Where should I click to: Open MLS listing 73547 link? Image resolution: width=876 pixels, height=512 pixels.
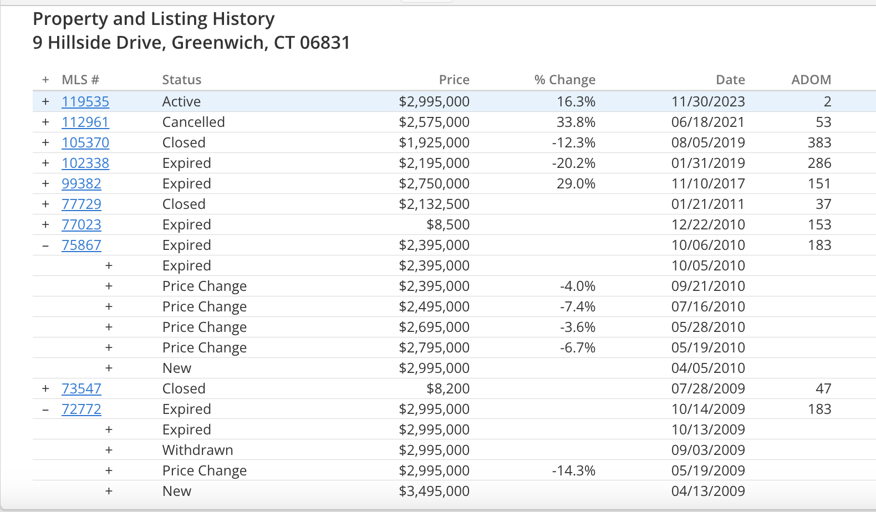82,388
